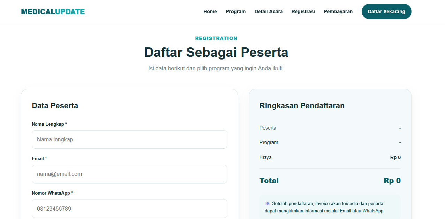Screen dimensions: 445x219
Task: Click the Daftar Sekarang button
Action: pos(386,11)
